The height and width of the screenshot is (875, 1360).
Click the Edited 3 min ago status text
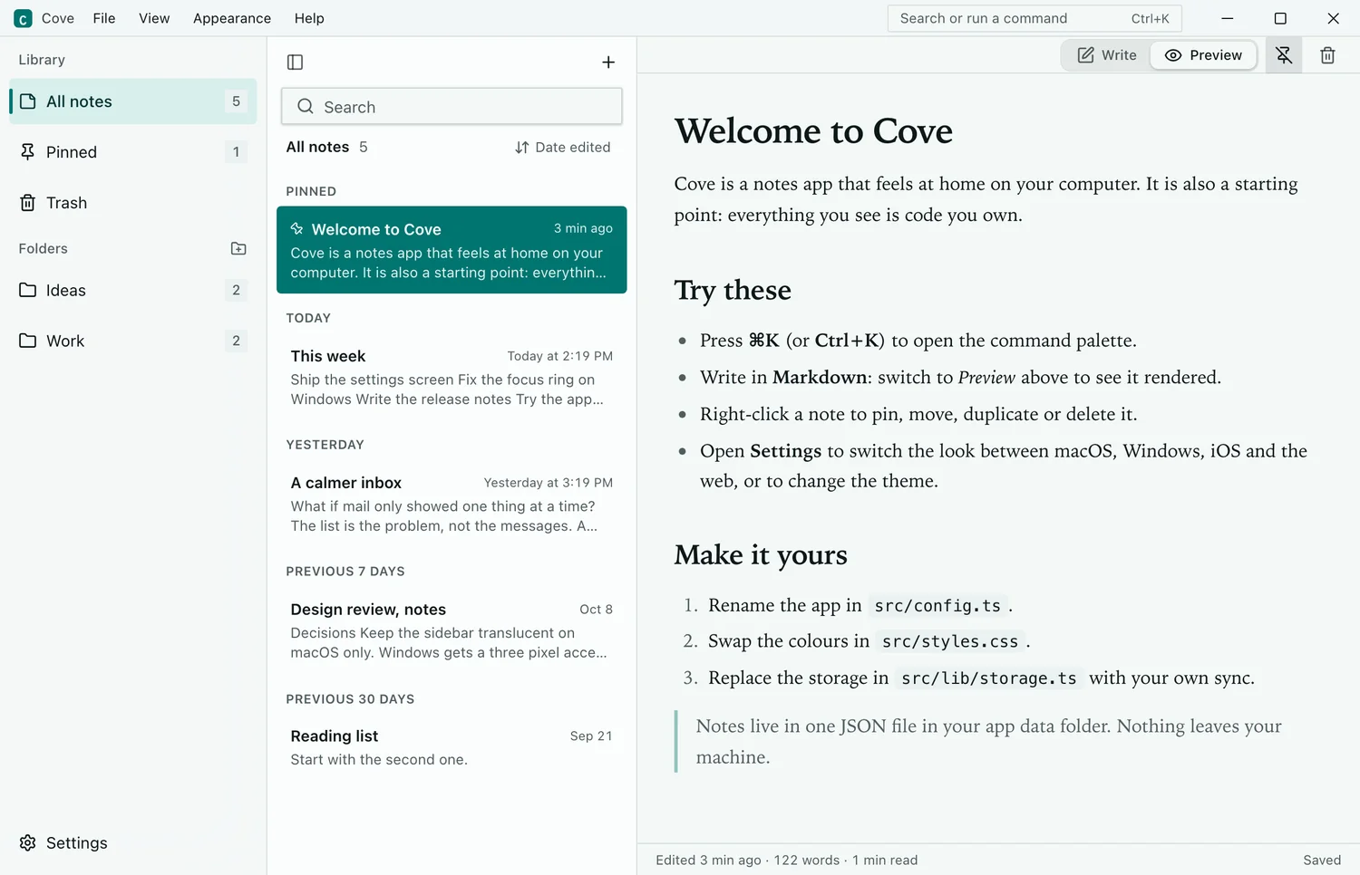click(x=708, y=861)
